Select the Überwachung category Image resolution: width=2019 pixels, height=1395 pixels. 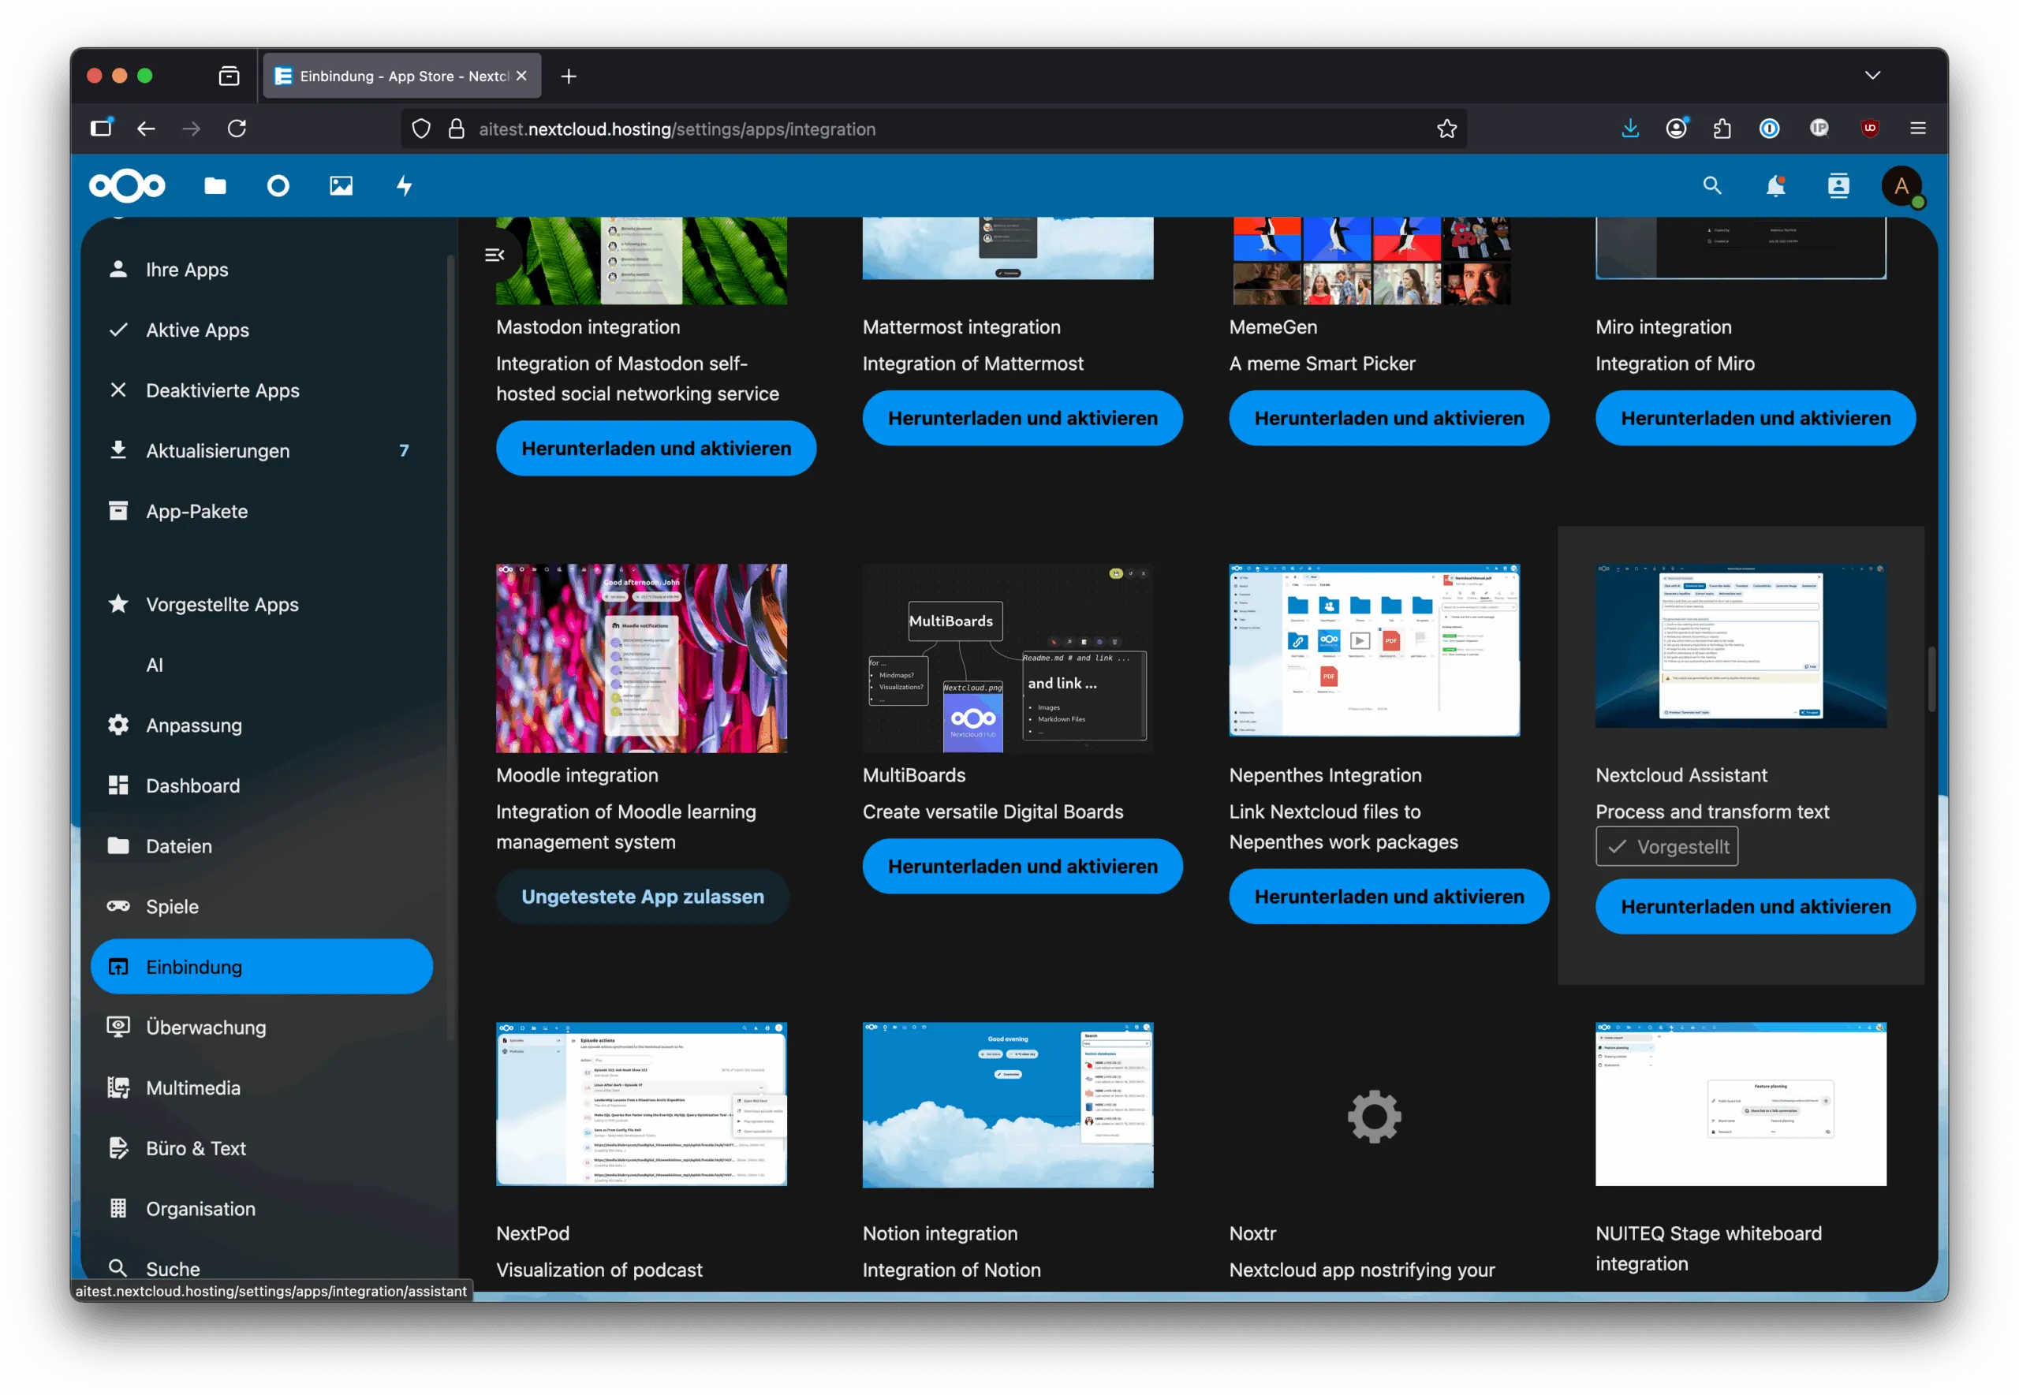(x=261, y=1026)
